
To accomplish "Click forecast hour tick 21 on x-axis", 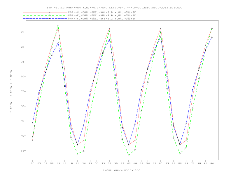I will click(77, 163).
